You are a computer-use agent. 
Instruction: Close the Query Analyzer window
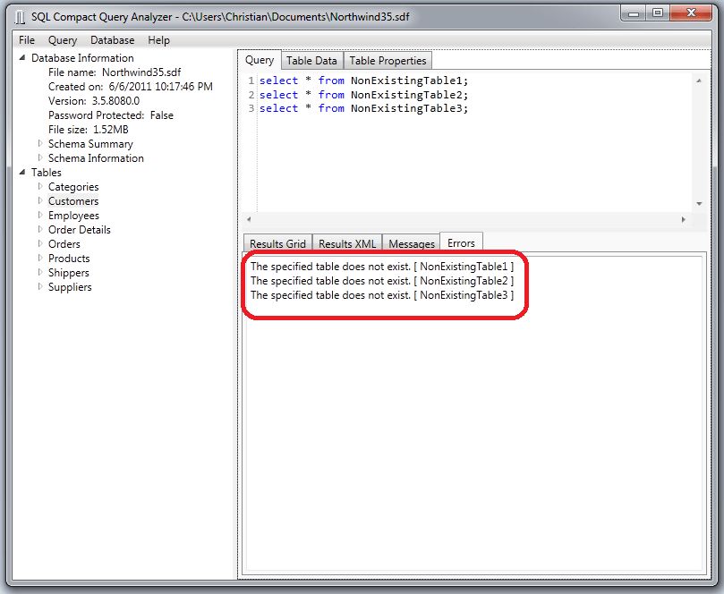click(690, 13)
